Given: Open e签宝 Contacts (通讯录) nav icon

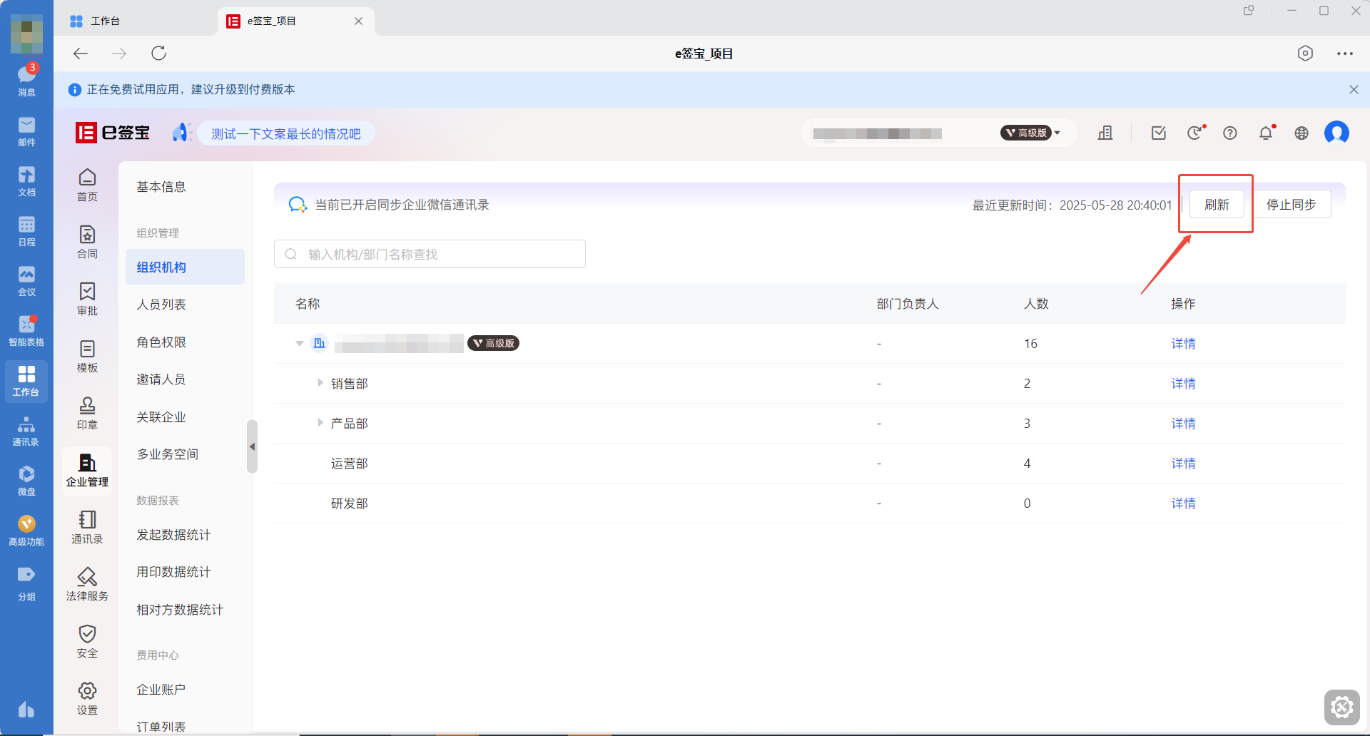Looking at the screenshot, I should coord(87,528).
